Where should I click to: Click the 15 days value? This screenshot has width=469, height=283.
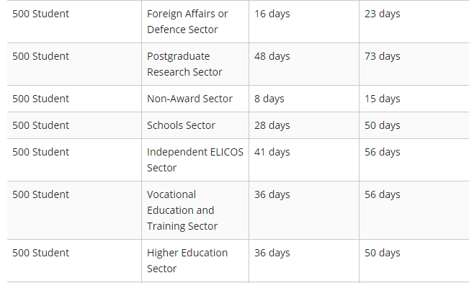383,99
